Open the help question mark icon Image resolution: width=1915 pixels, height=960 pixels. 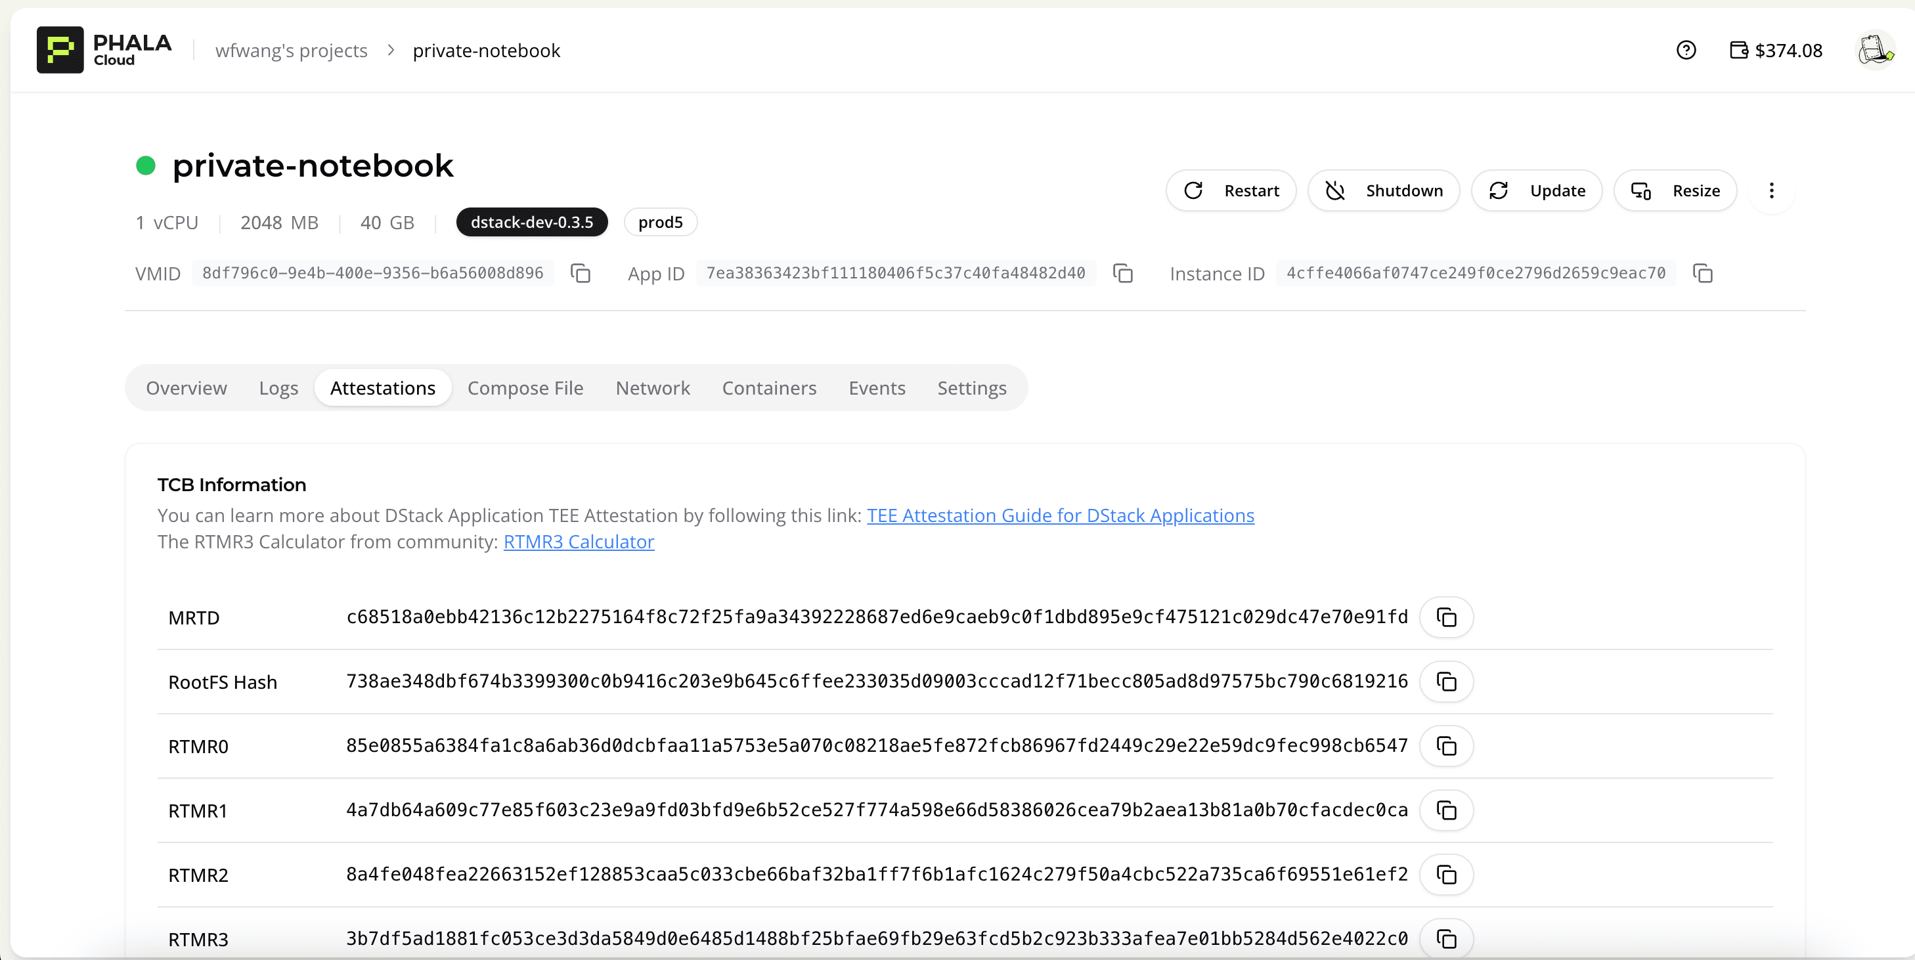click(1685, 51)
